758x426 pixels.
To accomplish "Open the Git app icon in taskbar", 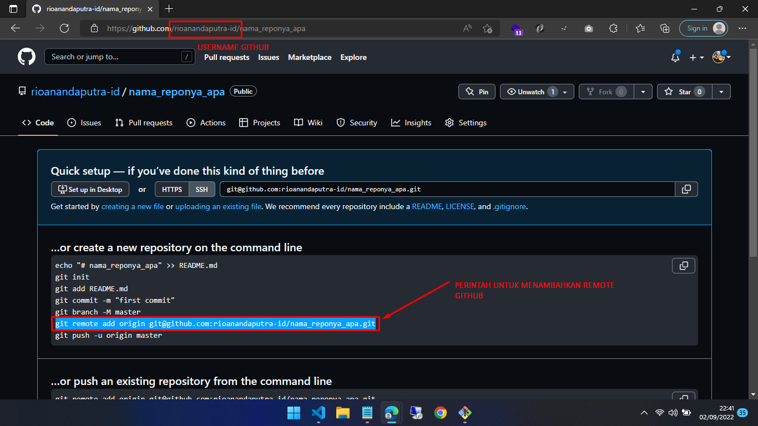I will pyautogui.click(x=465, y=413).
